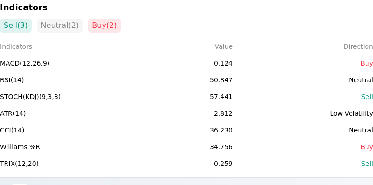The image size is (373, 185).
Task: Select the Neutral(2) filter chip
Action: coord(60,26)
